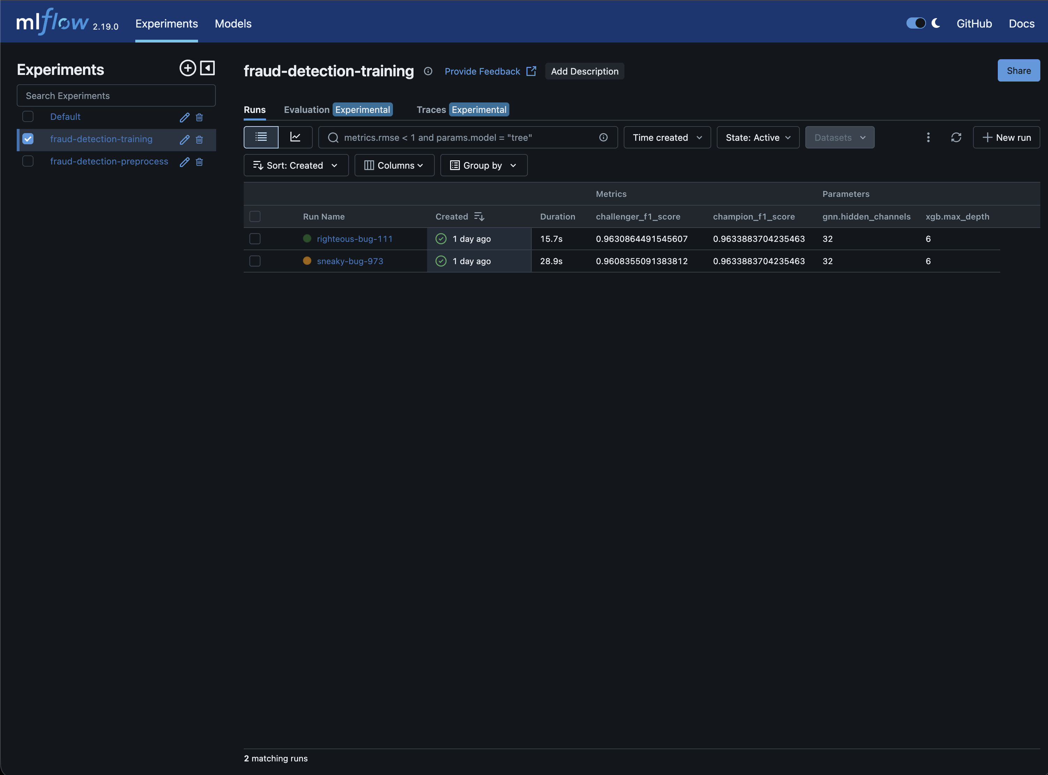Toggle the dark theme switch
The height and width of the screenshot is (775, 1048).
point(916,23)
